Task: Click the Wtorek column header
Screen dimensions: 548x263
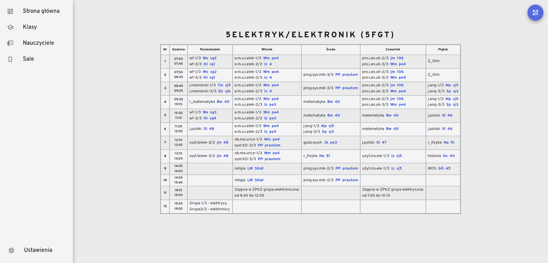Action: (267, 50)
